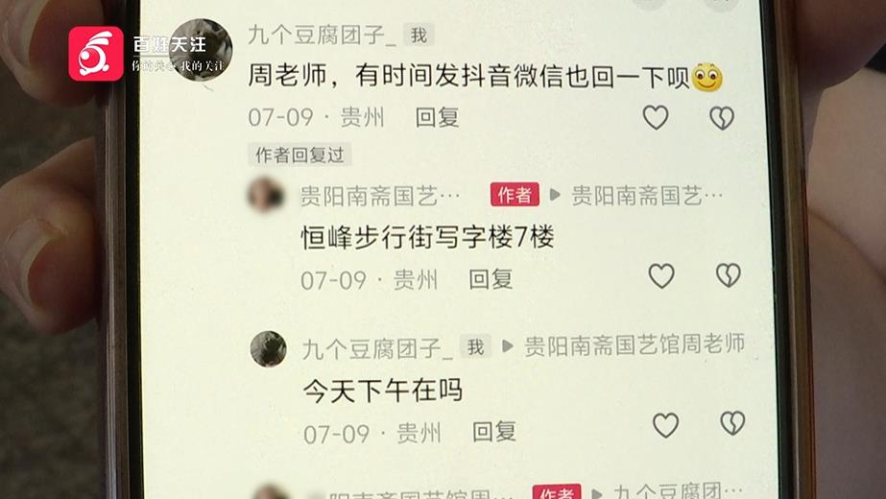Open blurred author avatar for 贵阳南斋国艺
886x499 pixels.
266,195
